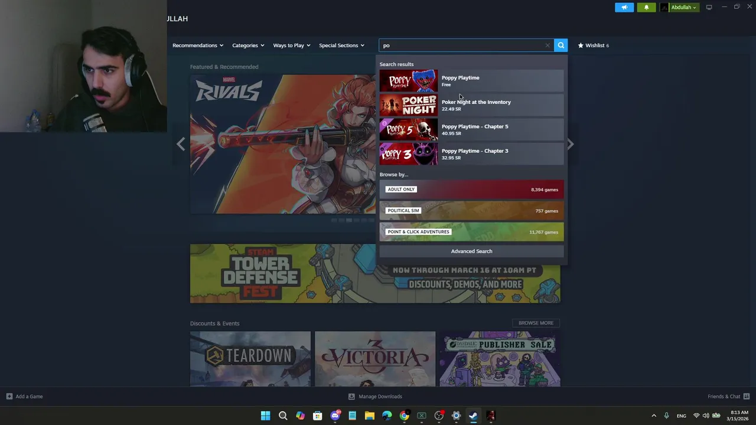Open Notepad from the taskbar
Viewport: 756px width, 425px height.
pyautogui.click(x=352, y=416)
